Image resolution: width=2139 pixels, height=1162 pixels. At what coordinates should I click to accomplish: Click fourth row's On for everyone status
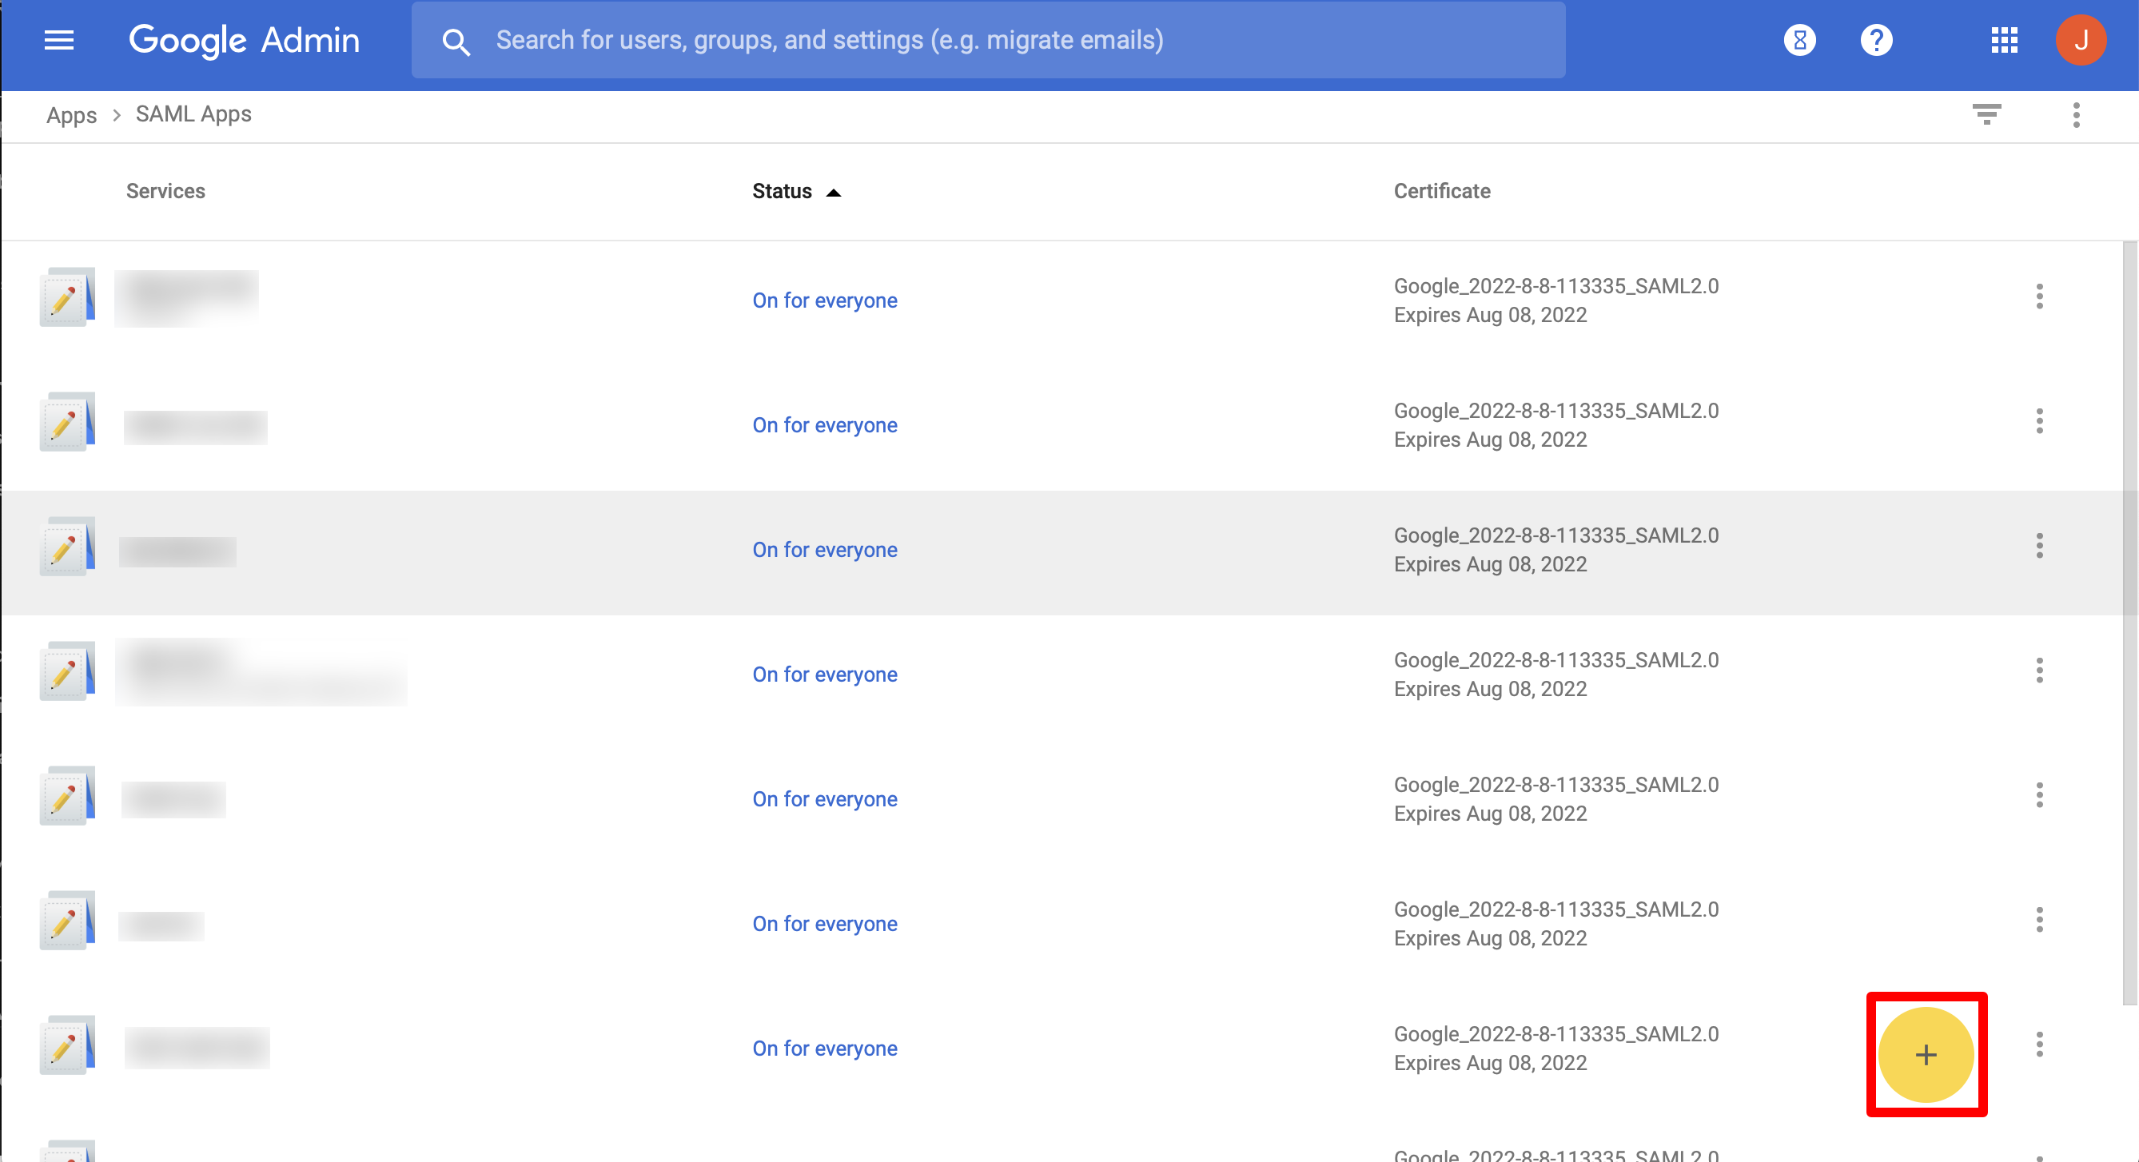825,674
